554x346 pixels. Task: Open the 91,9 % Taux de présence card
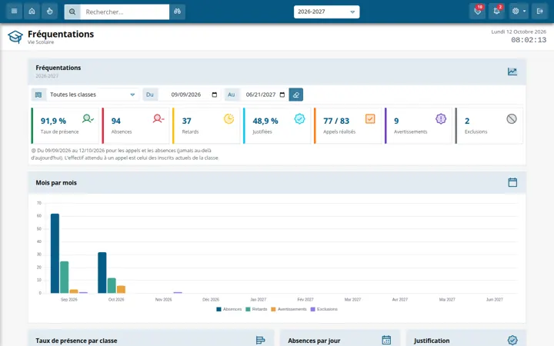(x=65, y=125)
